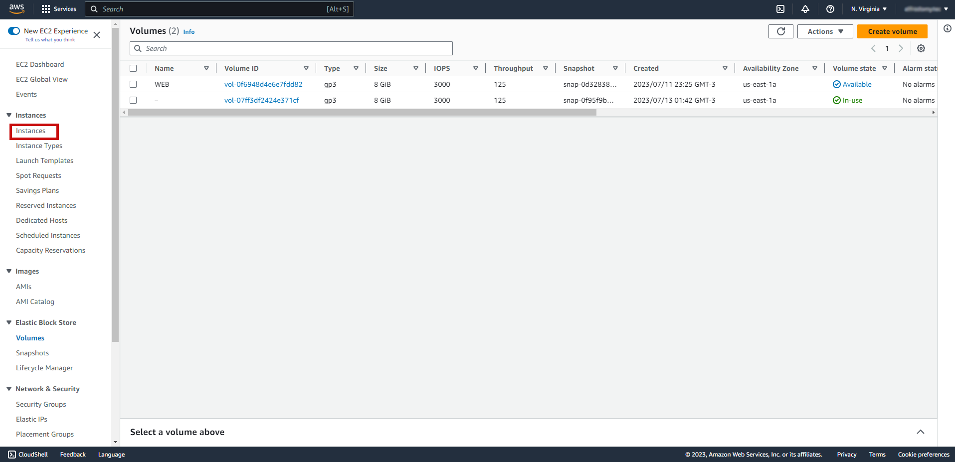Screen dimensions: 955x462
Task: Open Elastic IPs in the sidebar
Action: pos(31,419)
